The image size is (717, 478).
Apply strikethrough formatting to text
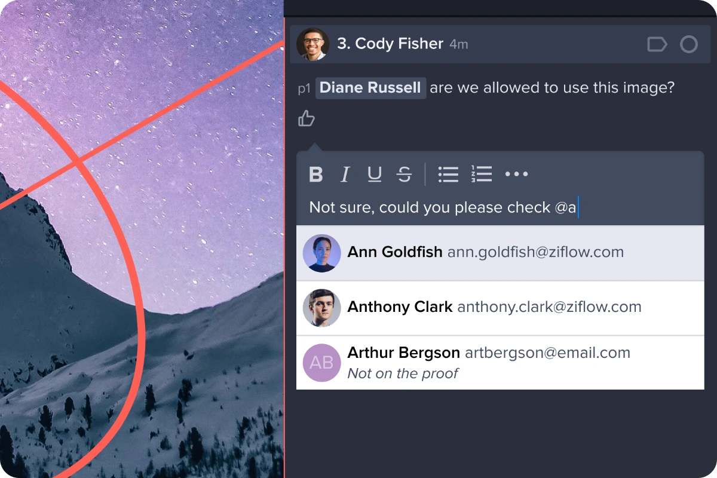coord(405,174)
